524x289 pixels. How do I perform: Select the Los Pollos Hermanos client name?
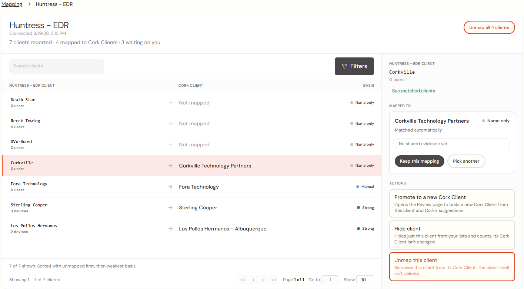(x=34, y=226)
